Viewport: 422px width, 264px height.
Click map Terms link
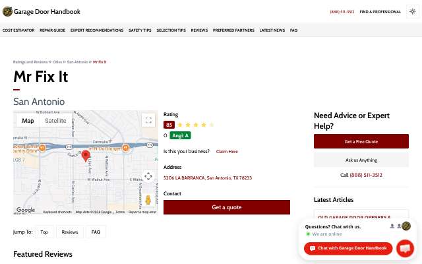pyautogui.click(x=120, y=212)
